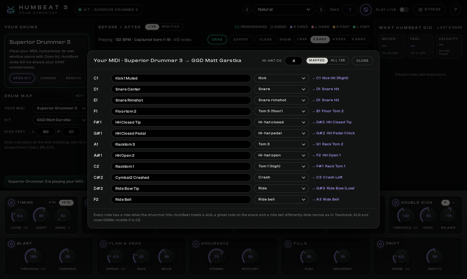Show 1 BAR view
This screenshot has width=467, height=279.
click(x=302, y=39)
